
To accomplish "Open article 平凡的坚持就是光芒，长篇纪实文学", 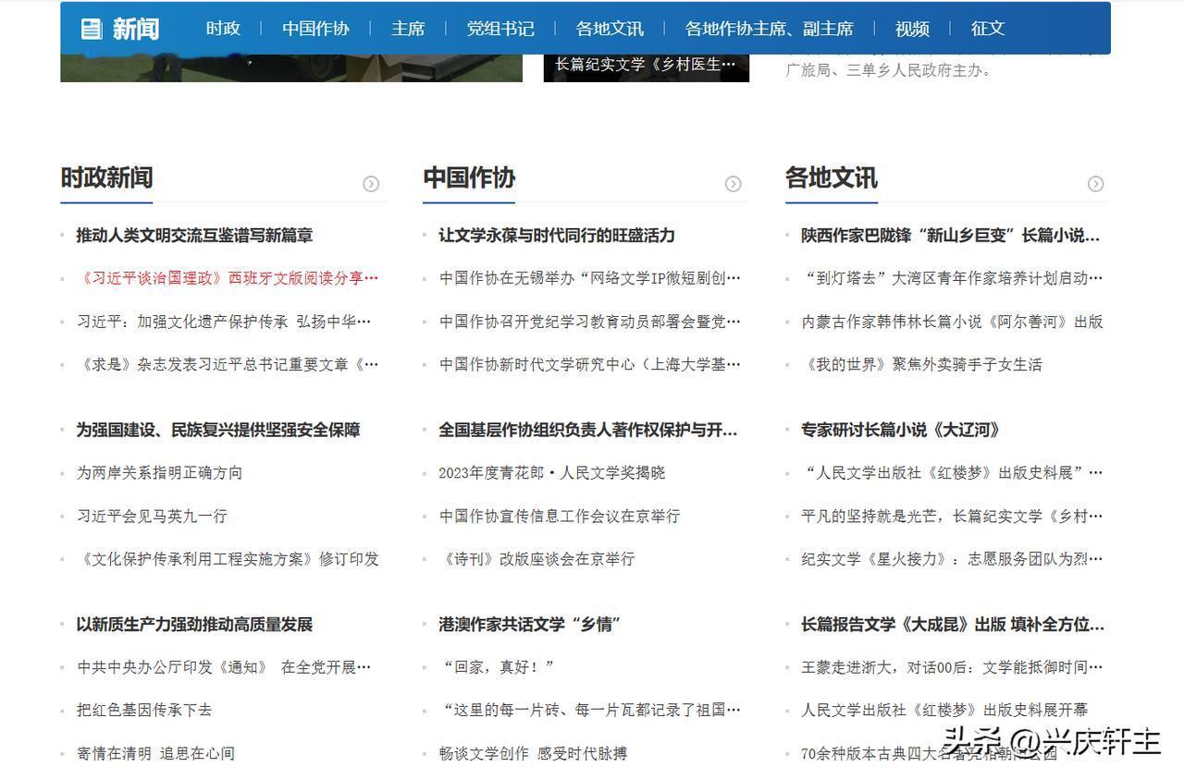I will (x=953, y=517).
